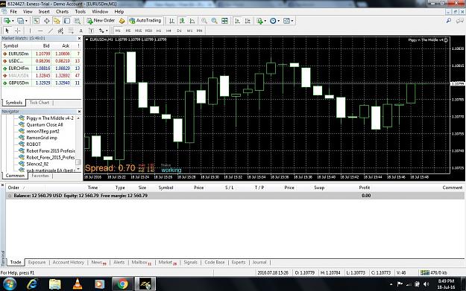Screen dimensions: 466x291
Task: Toggle the Terminal panel icon
Action: [67, 21]
